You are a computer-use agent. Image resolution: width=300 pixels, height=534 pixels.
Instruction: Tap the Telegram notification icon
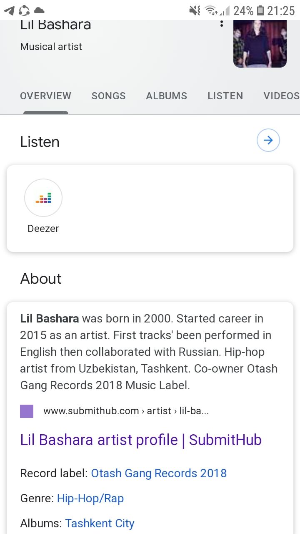[x=9, y=10]
